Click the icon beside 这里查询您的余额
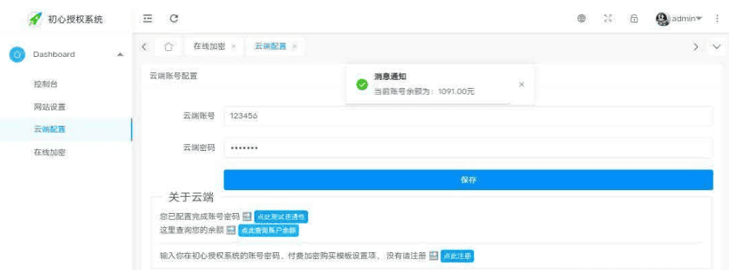This screenshot has height=270, width=729. (x=231, y=230)
